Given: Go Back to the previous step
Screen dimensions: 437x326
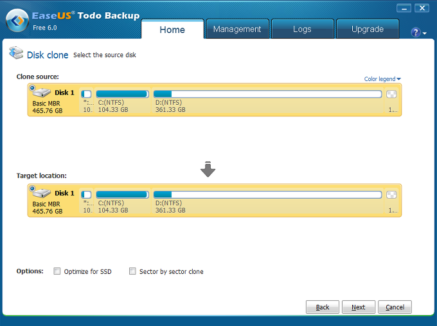Looking at the screenshot, I should pos(323,307).
